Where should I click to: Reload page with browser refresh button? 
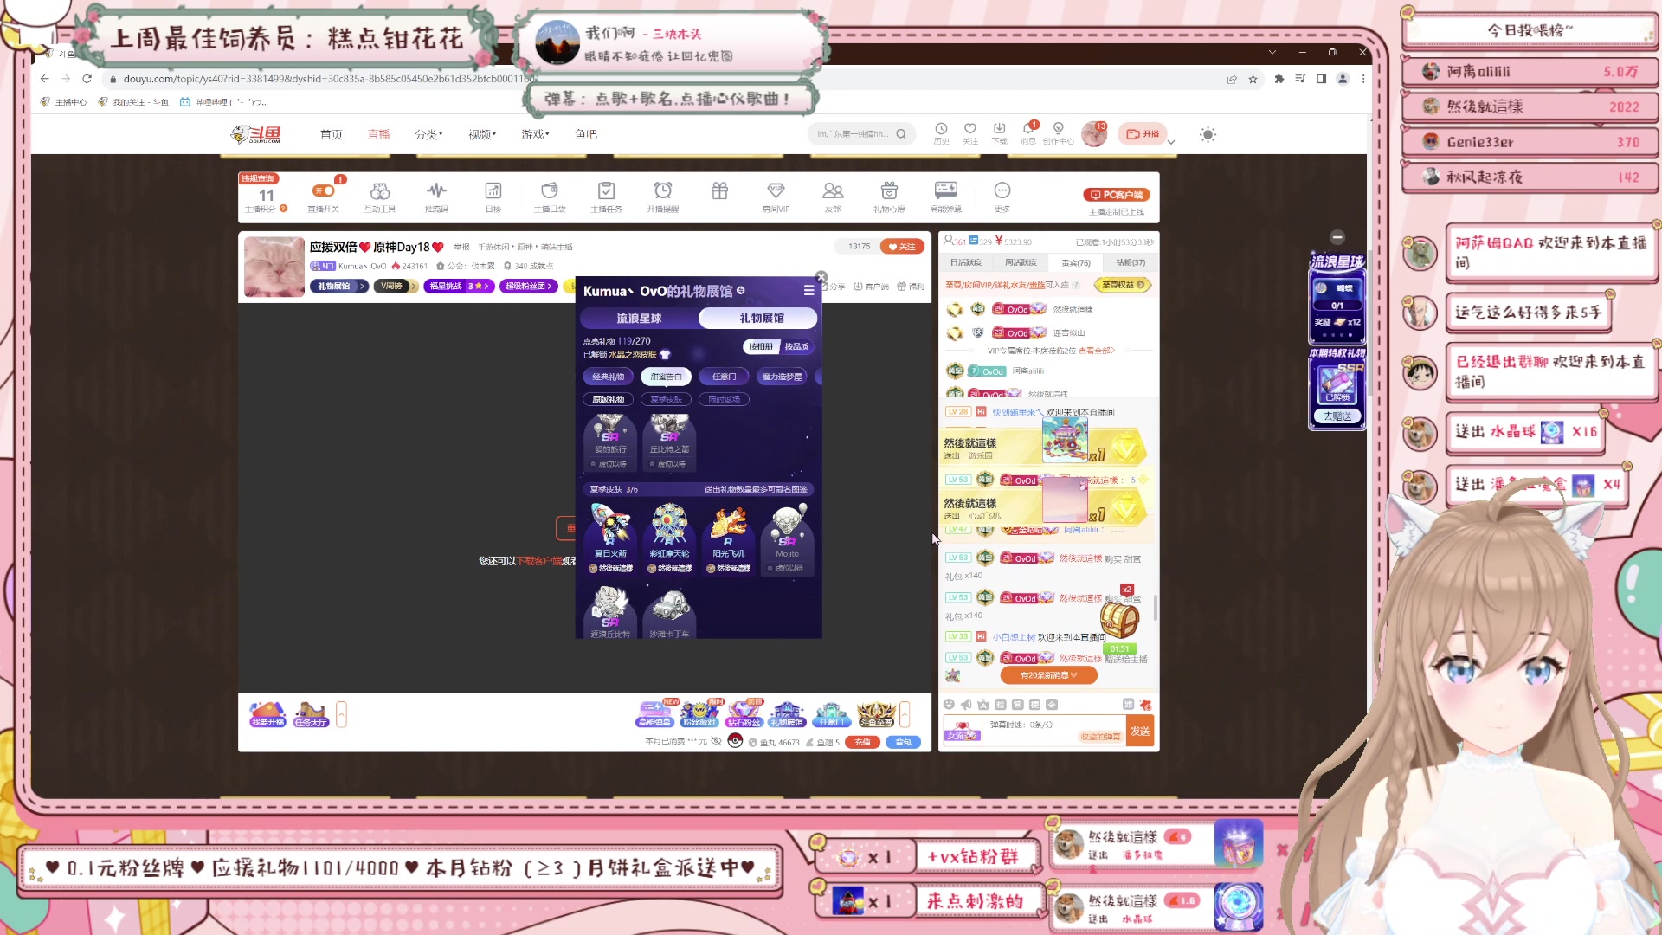[87, 79]
